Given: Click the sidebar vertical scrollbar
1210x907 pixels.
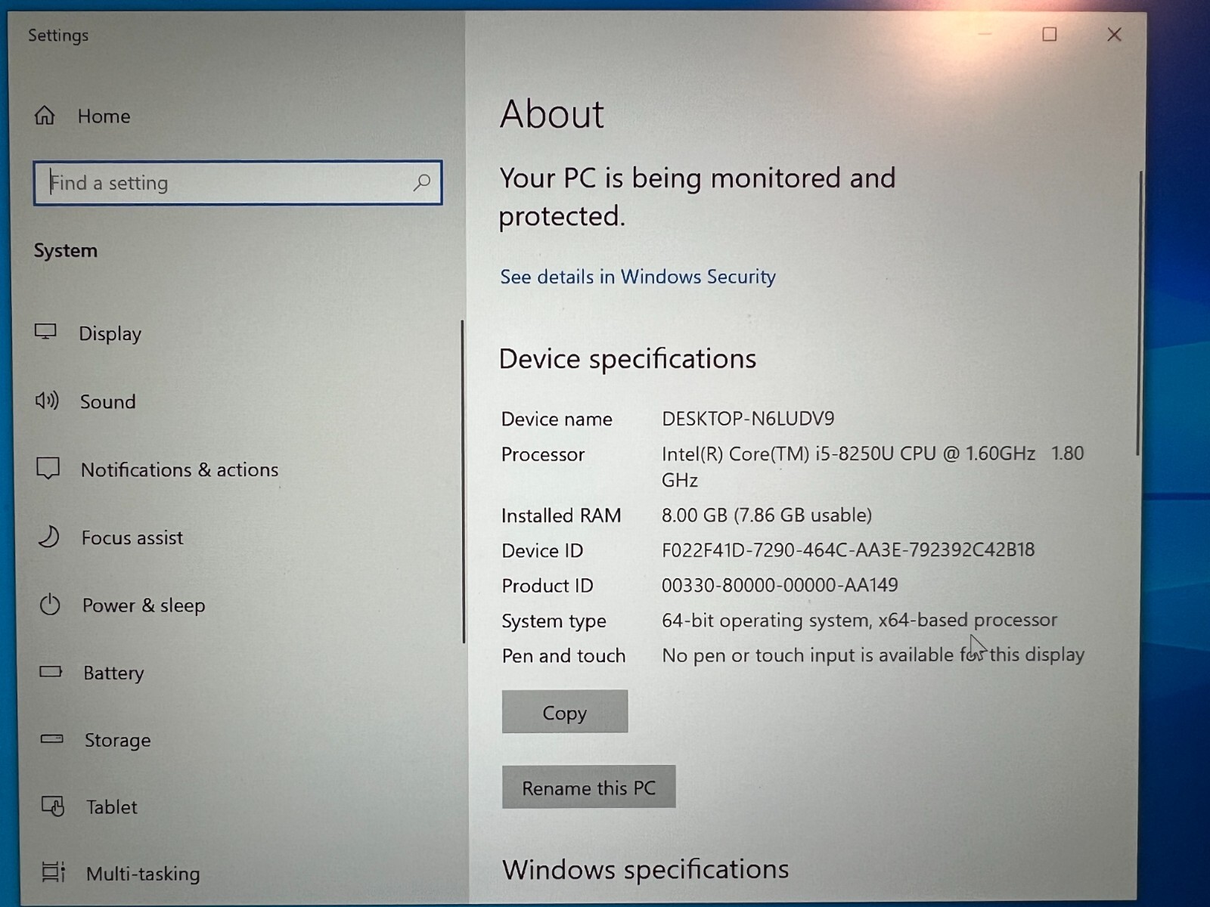Looking at the screenshot, I should pyautogui.click(x=463, y=482).
